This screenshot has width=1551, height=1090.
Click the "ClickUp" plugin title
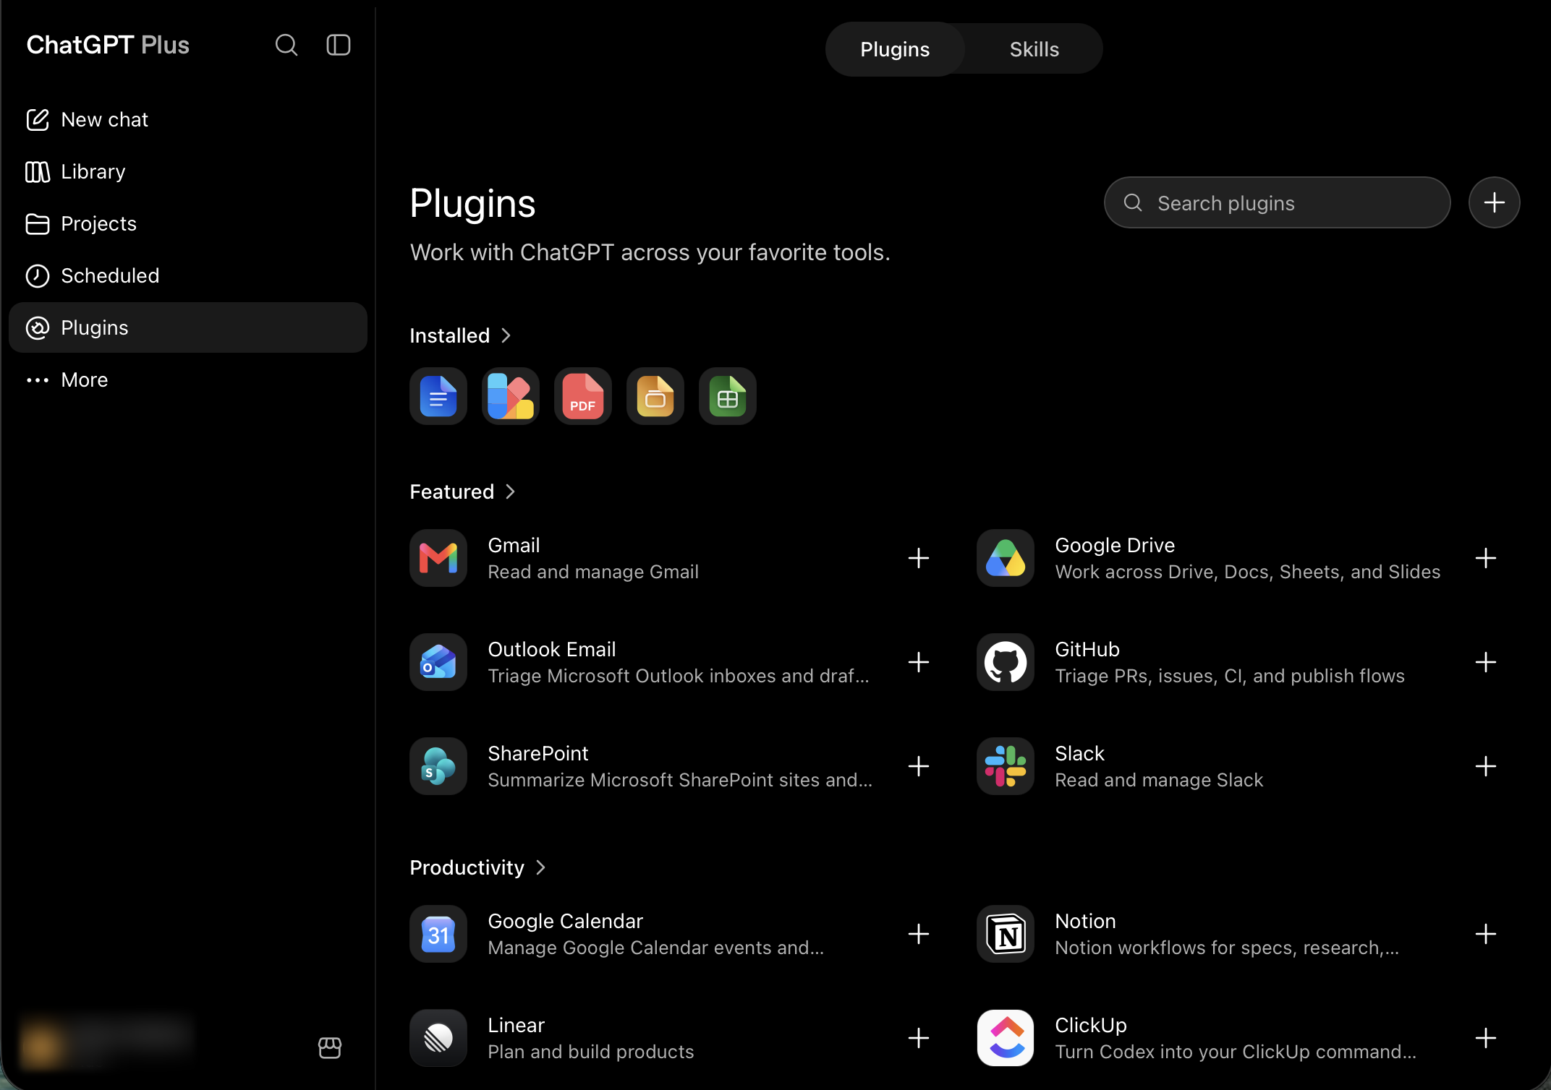pos(1091,1025)
